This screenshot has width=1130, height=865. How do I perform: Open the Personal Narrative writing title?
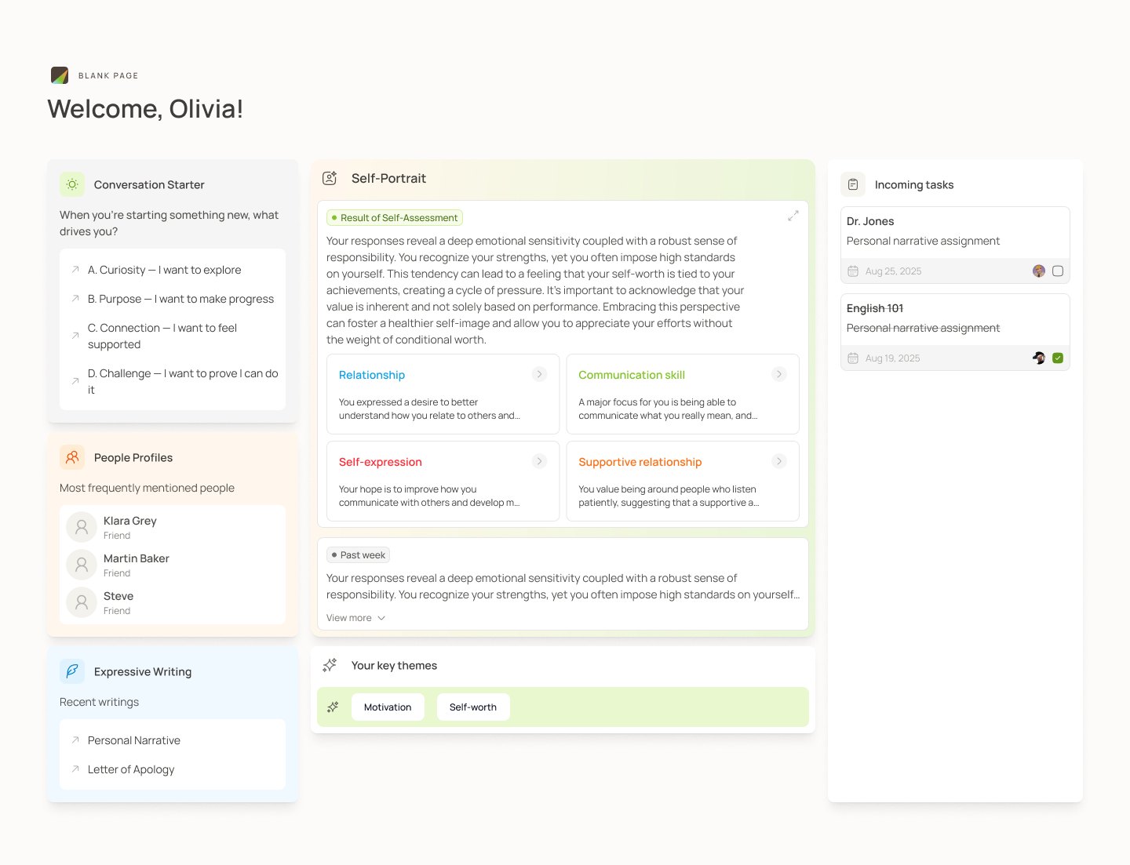[x=134, y=740]
